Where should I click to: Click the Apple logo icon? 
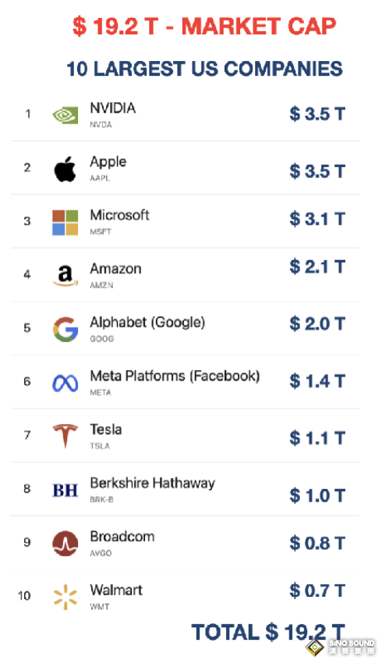coord(65,169)
